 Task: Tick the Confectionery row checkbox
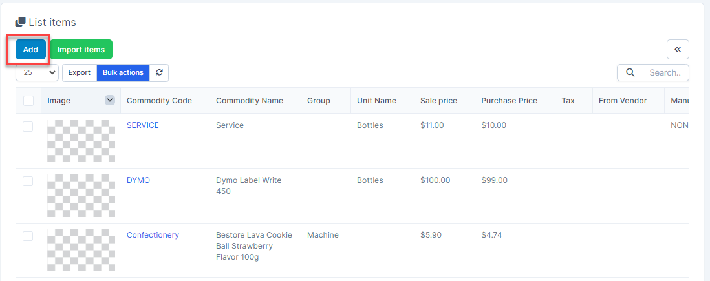pyautogui.click(x=28, y=236)
